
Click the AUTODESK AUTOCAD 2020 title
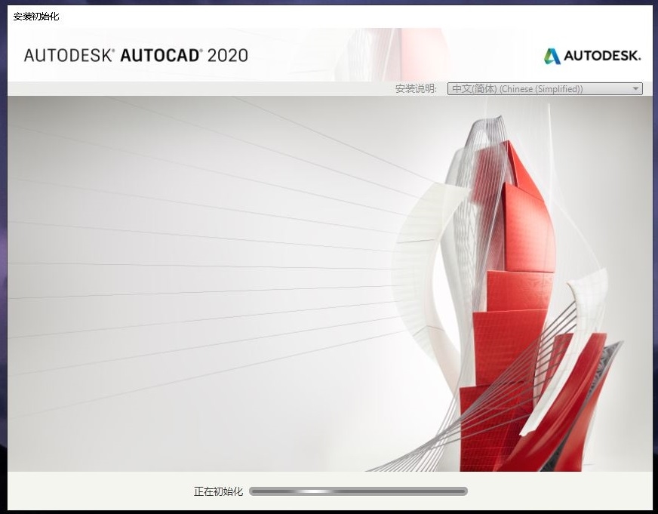(x=136, y=55)
